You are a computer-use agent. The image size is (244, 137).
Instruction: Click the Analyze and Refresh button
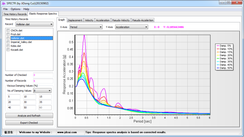29,116
